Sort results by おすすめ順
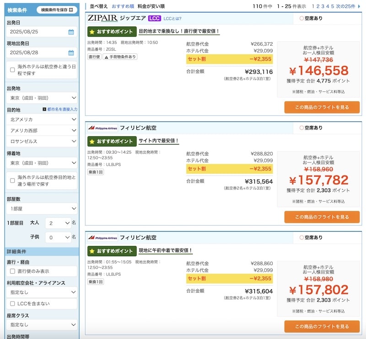The image size is (366, 339). 123,6
